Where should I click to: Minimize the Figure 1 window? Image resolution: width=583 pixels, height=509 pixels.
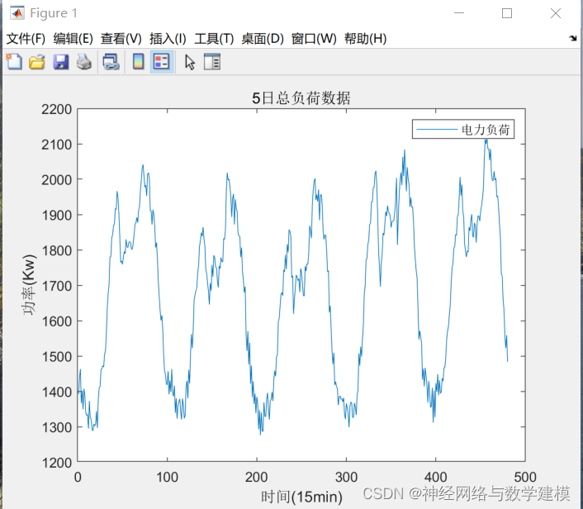pyautogui.click(x=459, y=13)
